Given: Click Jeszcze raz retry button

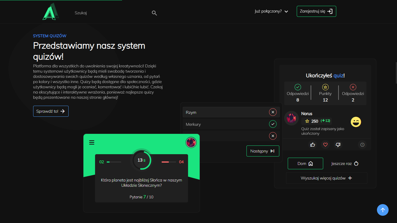Looking at the screenshot, I should [x=345, y=163].
